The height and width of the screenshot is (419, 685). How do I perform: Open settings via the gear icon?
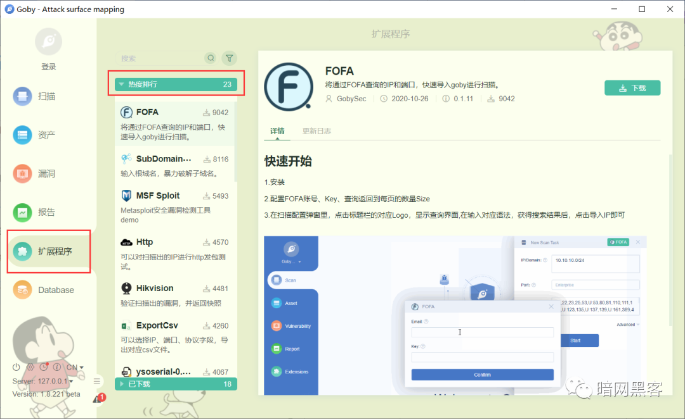tap(30, 367)
